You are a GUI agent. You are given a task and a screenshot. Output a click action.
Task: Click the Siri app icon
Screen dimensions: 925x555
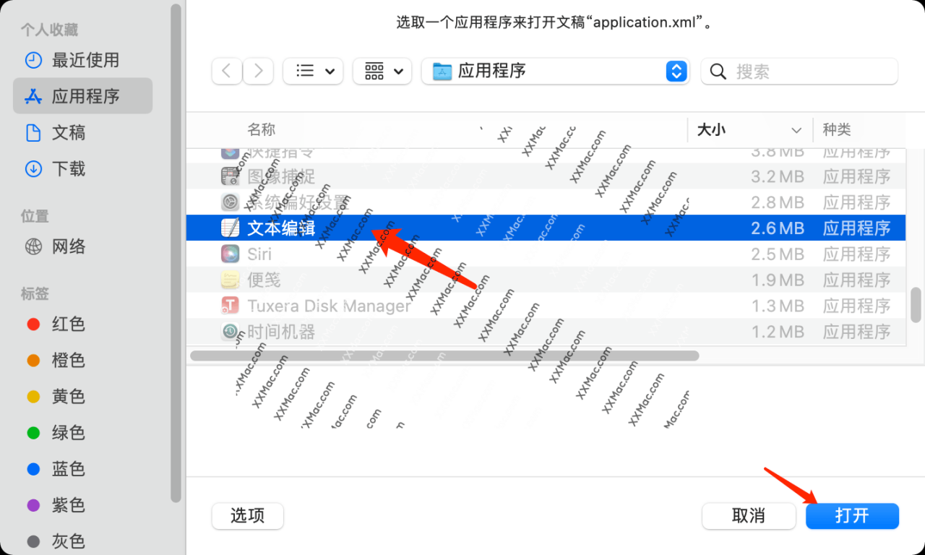coord(230,254)
